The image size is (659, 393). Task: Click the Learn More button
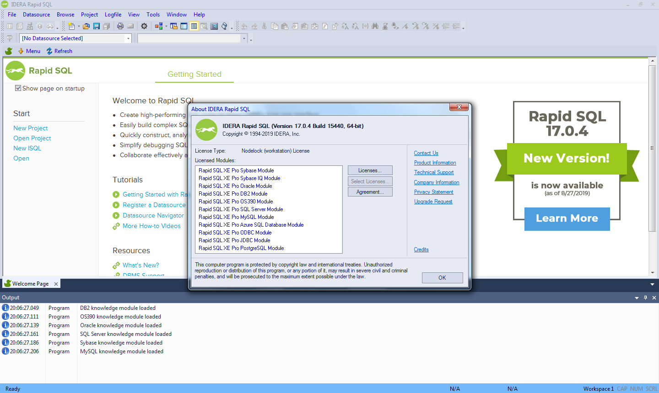pos(567,218)
